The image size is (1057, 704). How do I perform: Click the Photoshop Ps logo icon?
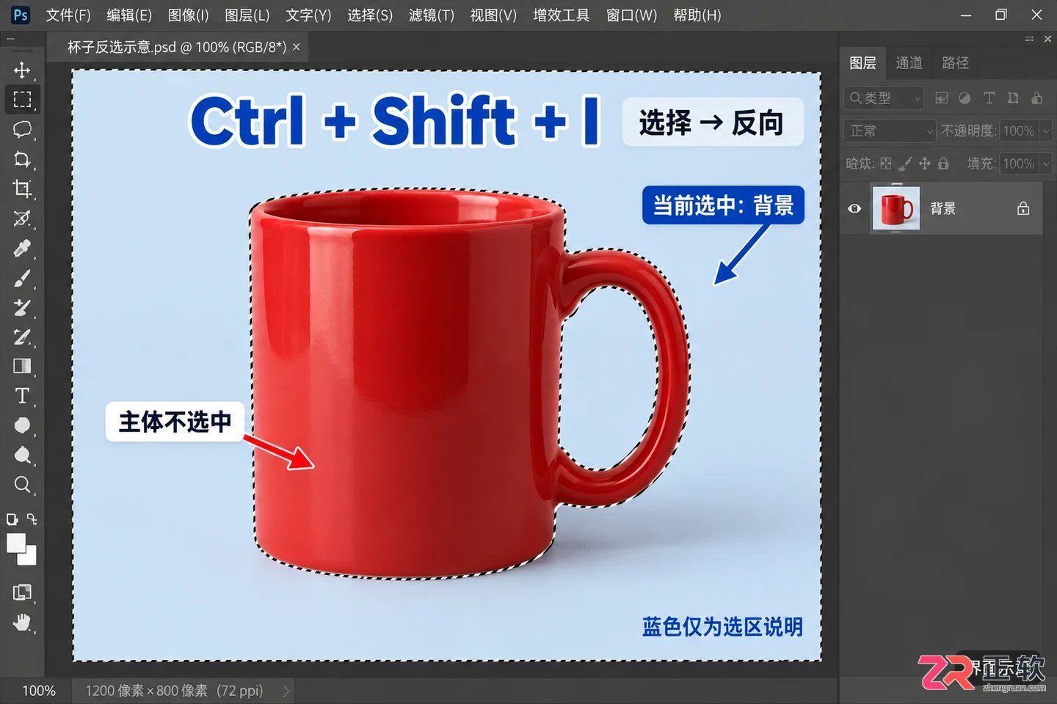[21, 15]
